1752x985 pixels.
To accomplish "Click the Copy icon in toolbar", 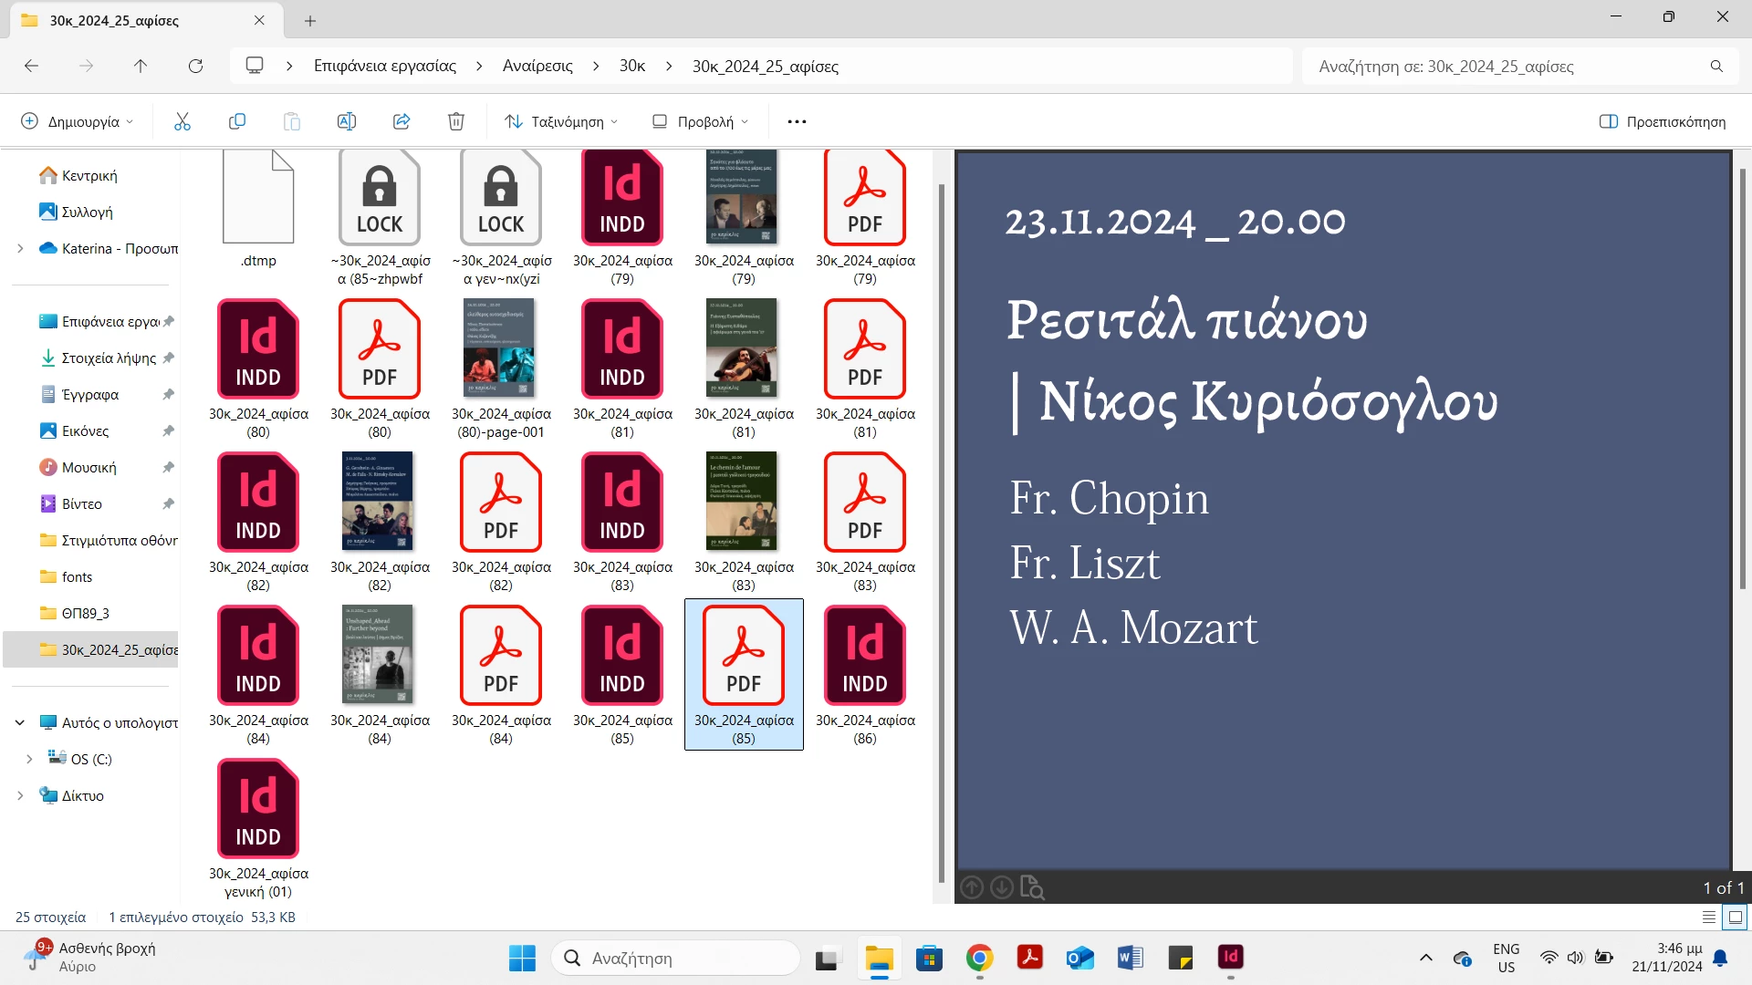I will (x=237, y=121).
